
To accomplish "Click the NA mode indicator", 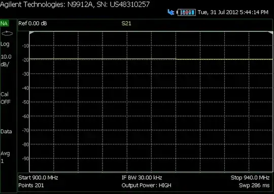I will (5, 23).
